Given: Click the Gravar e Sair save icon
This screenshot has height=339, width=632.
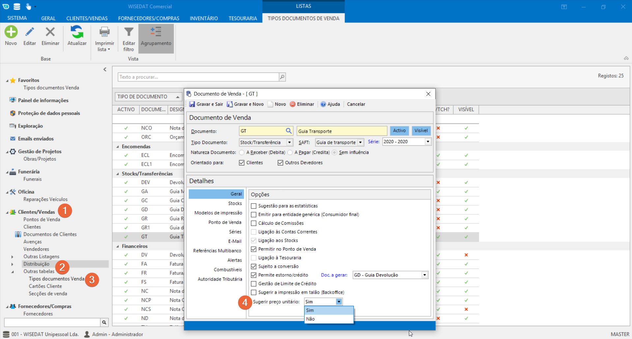Looking at the screenshot, I should (192, 104).
